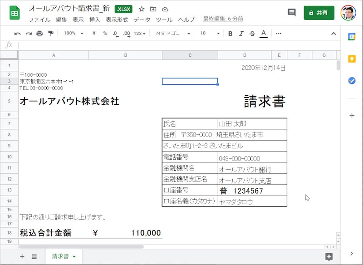
Task: Open Google Calendar in side panel
Action: coord(352,38)
